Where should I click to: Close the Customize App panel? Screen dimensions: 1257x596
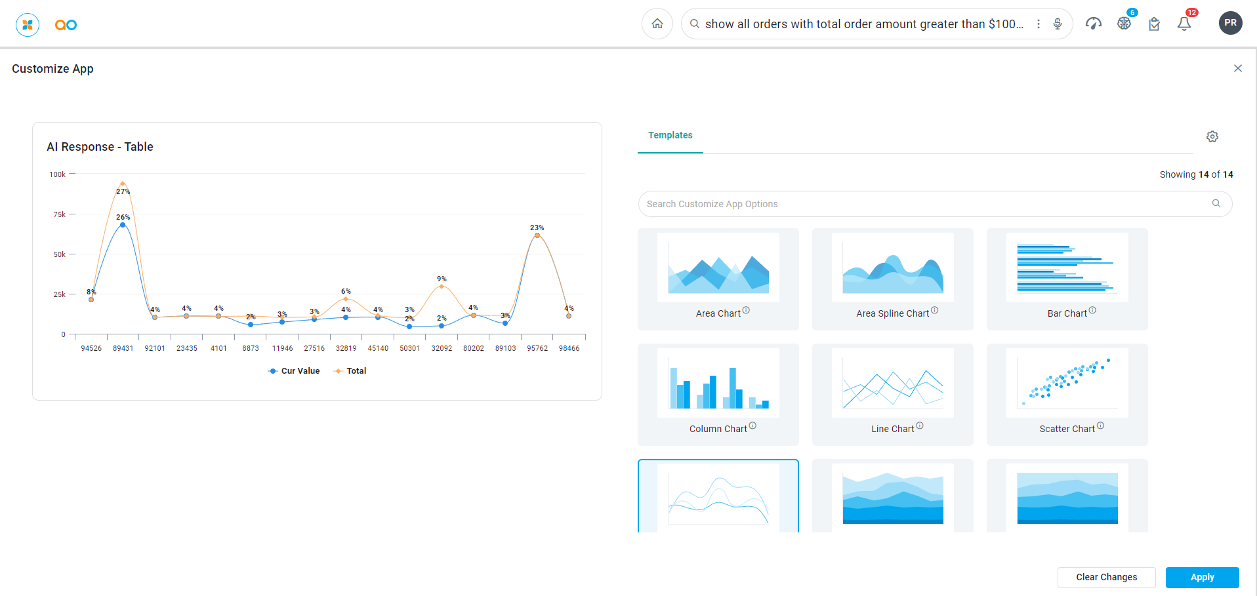pos(1237,69)
